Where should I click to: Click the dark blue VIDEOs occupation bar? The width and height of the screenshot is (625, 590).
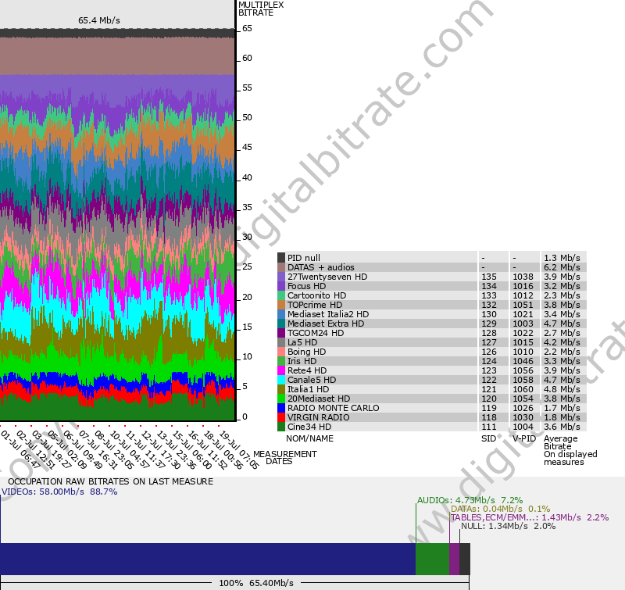208,559
